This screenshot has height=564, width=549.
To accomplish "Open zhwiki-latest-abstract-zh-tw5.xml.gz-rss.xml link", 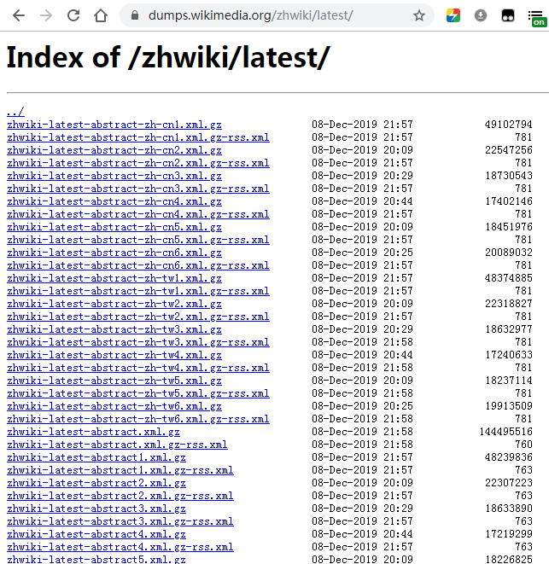I will point(137,393).
